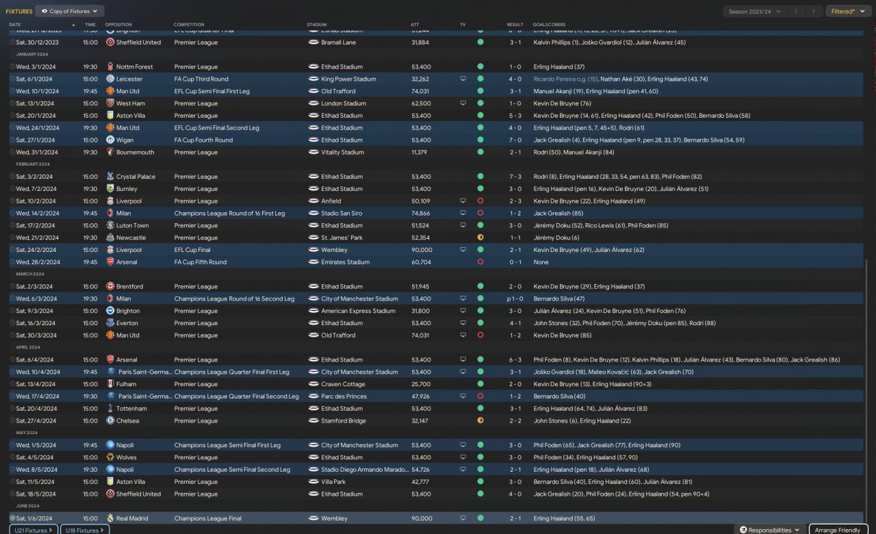
Task: Click the Brentford club badge
Action: (110, 287)
